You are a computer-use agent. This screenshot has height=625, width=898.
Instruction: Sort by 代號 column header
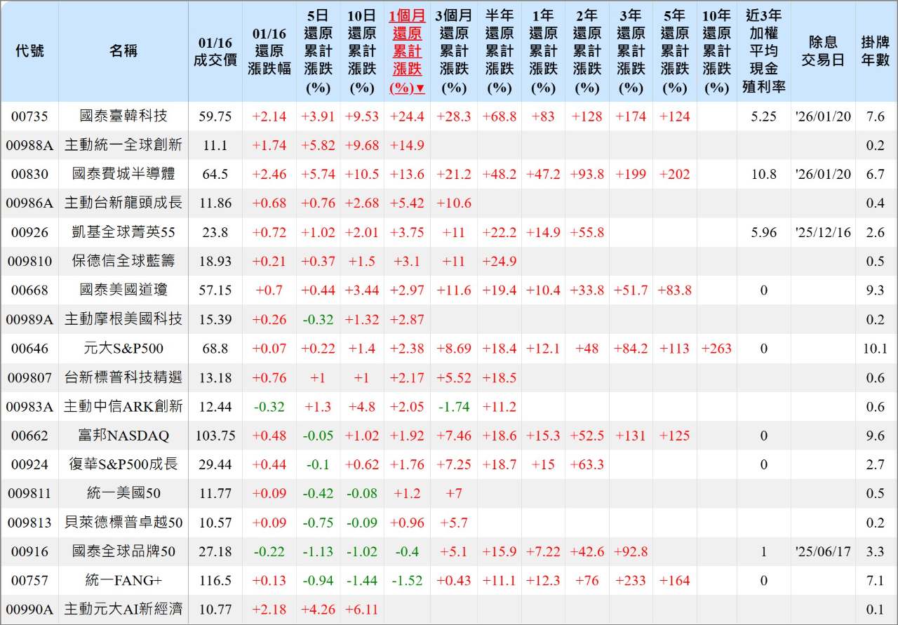(x=29, y=49)
